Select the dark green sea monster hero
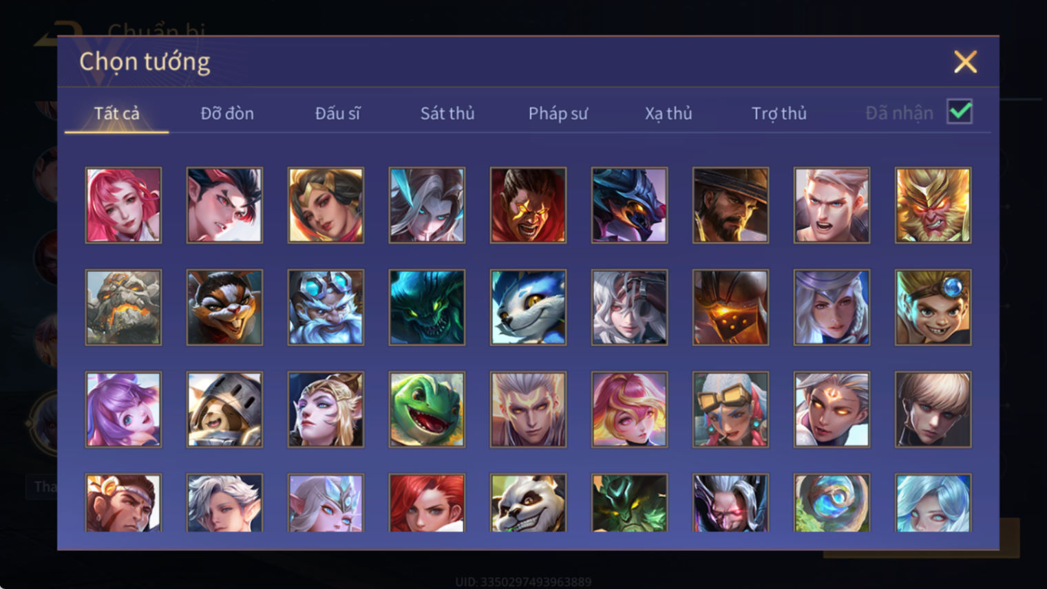 [427, 307]
